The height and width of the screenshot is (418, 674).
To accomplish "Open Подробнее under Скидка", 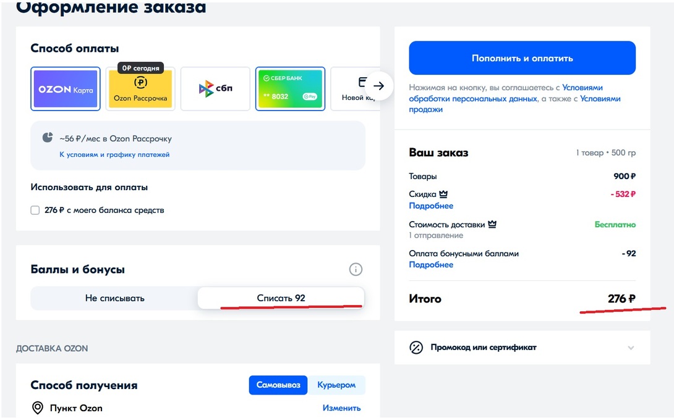I will pos(431,206).
